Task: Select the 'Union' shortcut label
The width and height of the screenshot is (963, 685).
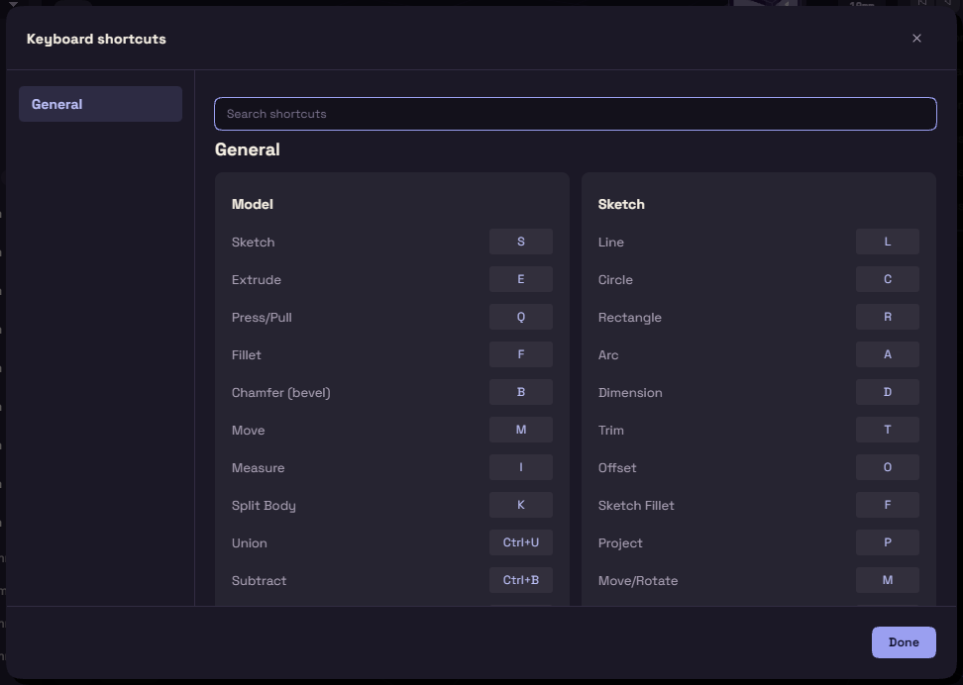Action: point(250,543)
